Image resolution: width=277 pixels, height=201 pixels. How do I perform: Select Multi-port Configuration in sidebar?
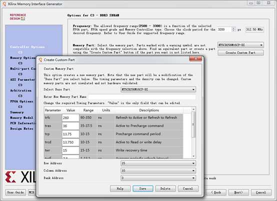(x=23, y=68)
